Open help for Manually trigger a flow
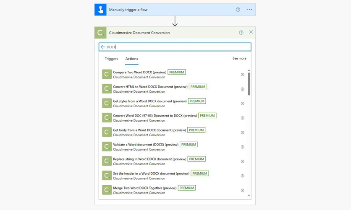Screen dimensions: 351x210 coord(238,10)
